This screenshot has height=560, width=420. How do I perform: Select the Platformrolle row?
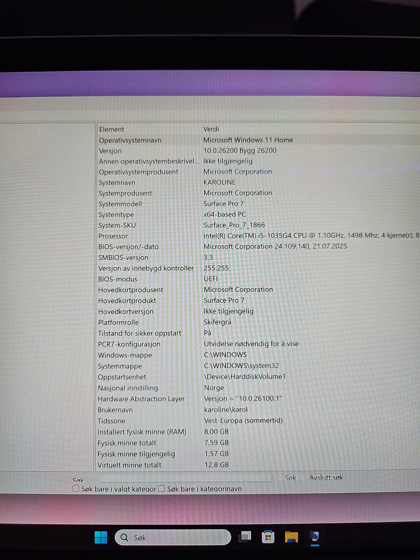(259, 322)
